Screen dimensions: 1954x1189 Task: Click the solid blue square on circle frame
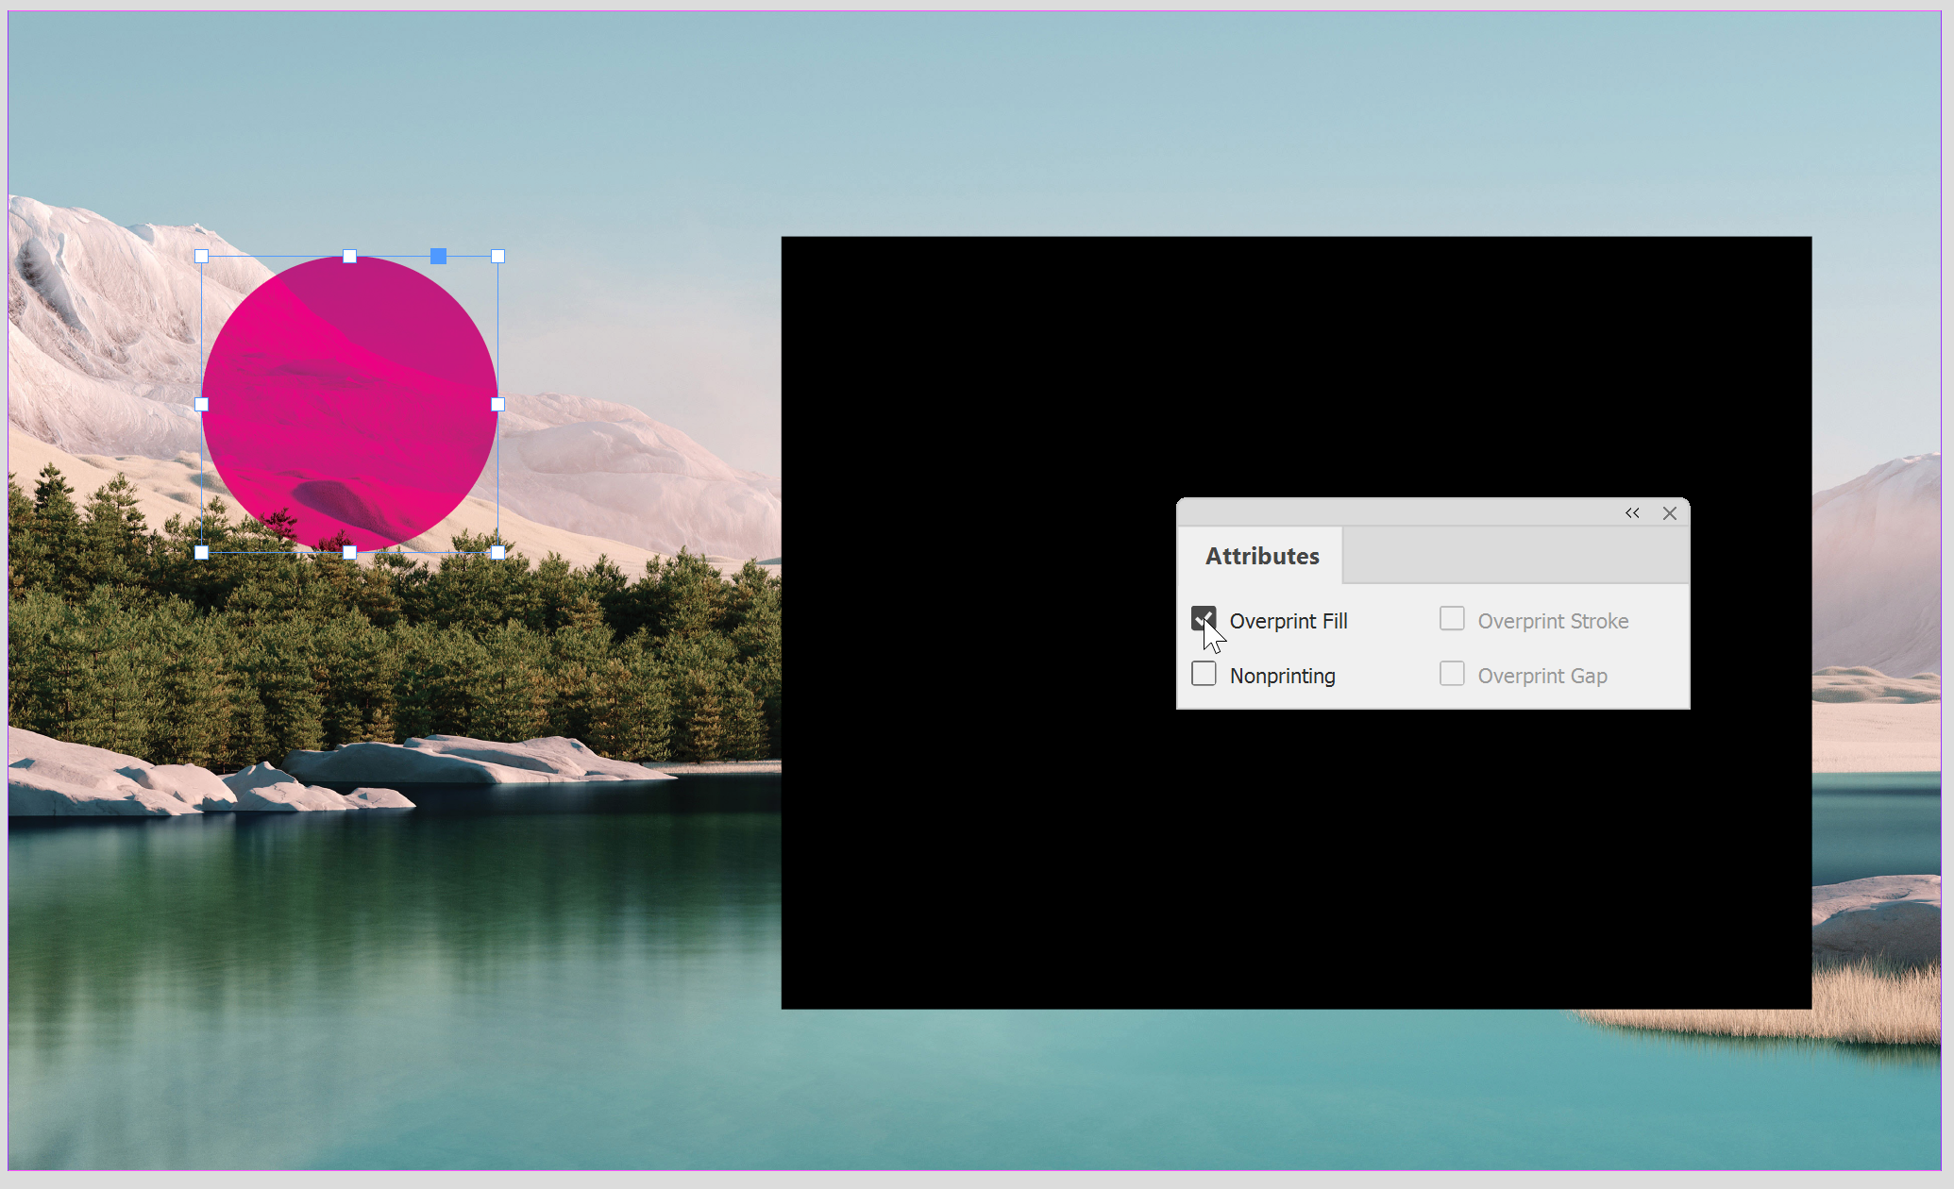438,256
